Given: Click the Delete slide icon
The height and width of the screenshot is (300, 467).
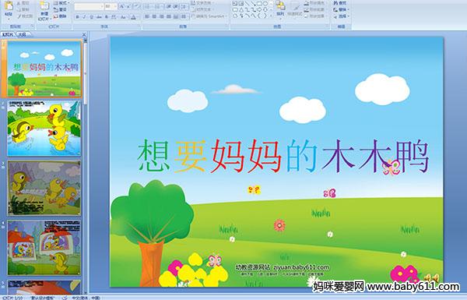Looking at the screenshot, I should click(60, 16).
